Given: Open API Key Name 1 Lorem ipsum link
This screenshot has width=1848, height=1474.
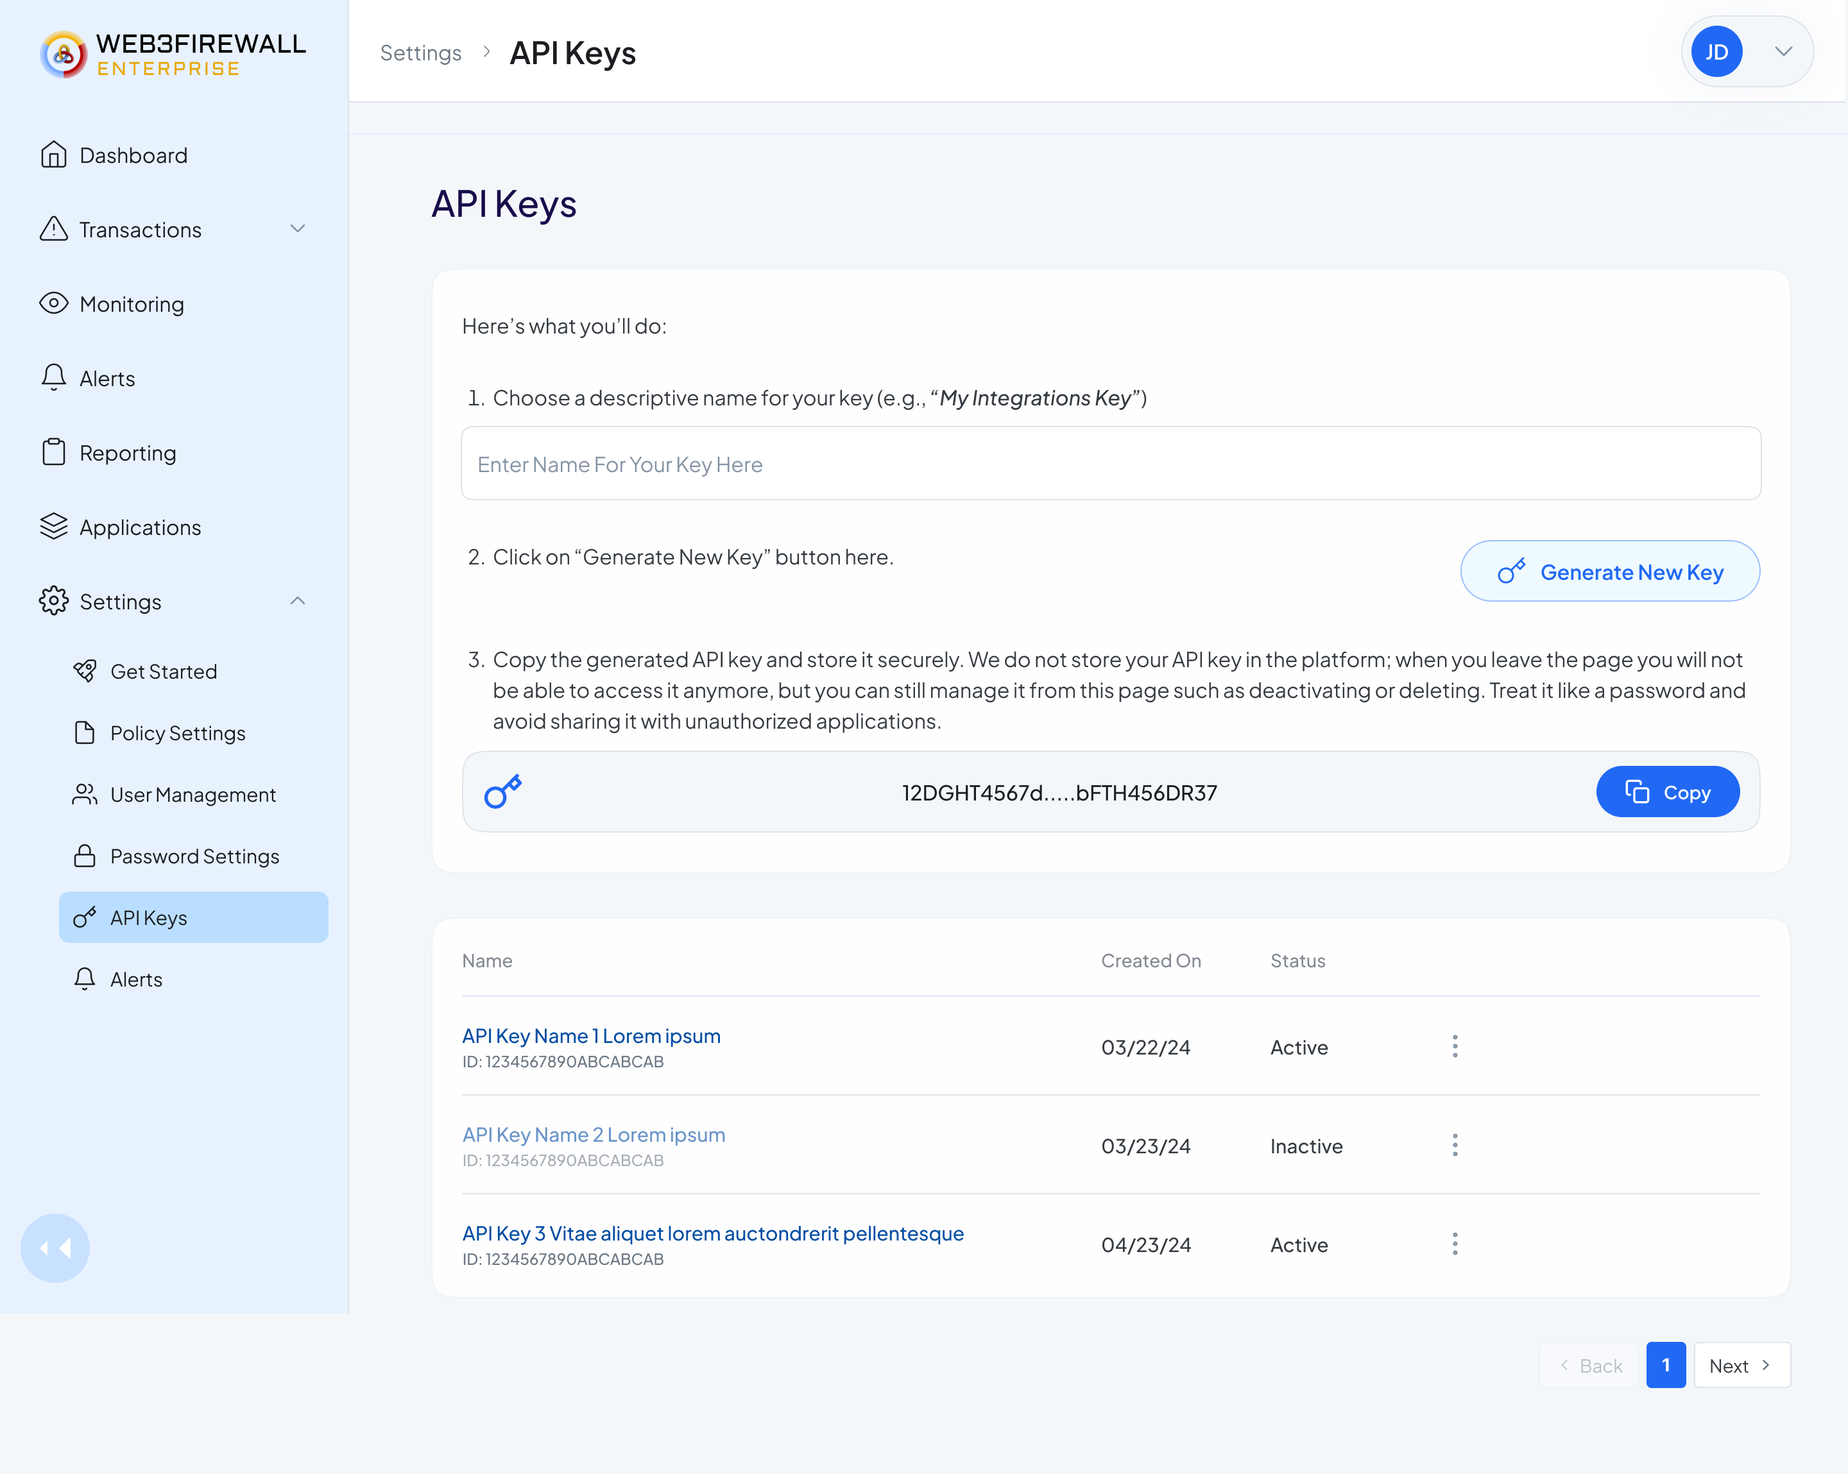Looking at the screenshot, I should coord(590,1035).
